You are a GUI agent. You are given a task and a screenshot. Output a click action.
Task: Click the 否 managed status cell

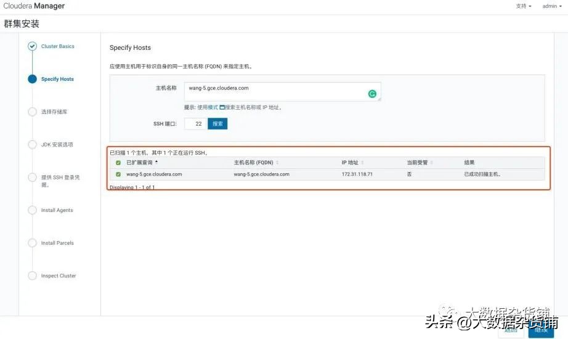pos(409,174)
